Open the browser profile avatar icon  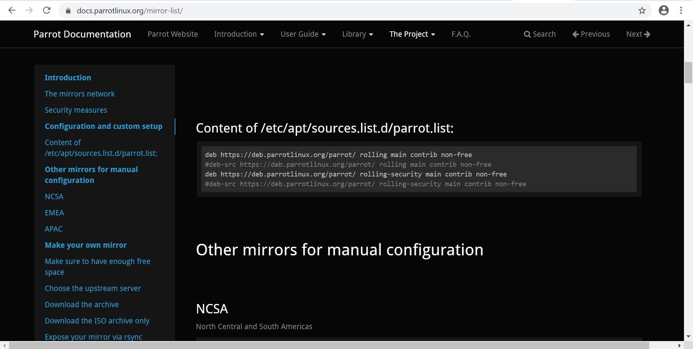663,10
